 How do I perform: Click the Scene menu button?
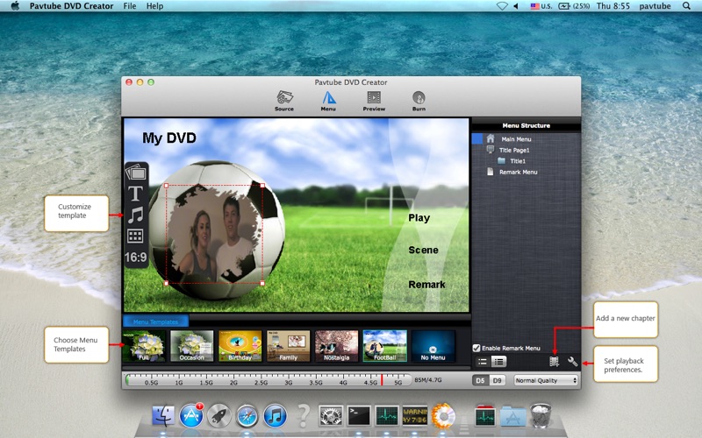[423, 250]
